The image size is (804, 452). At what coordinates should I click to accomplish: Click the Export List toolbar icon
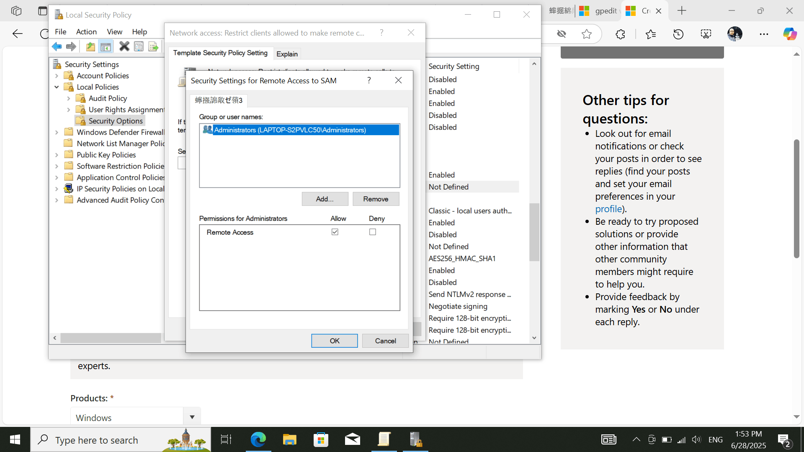[x=153, y=46]
